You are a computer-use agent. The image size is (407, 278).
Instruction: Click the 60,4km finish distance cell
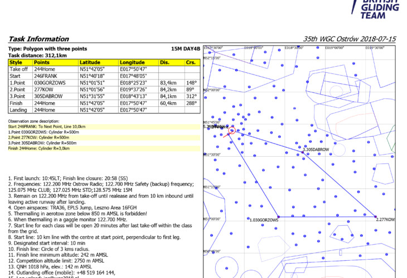171,103
